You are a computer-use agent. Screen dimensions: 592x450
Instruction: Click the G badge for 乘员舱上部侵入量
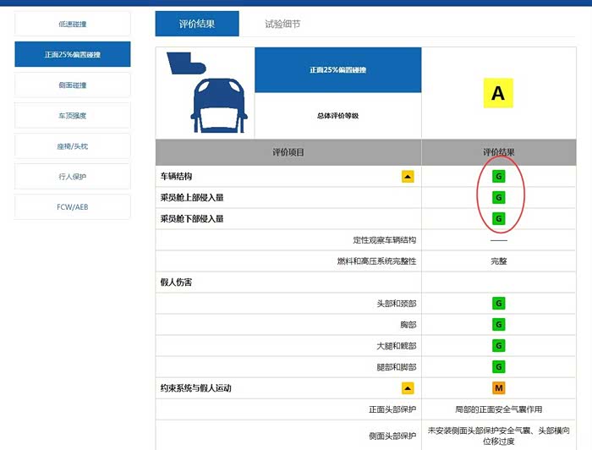point(499,197)
